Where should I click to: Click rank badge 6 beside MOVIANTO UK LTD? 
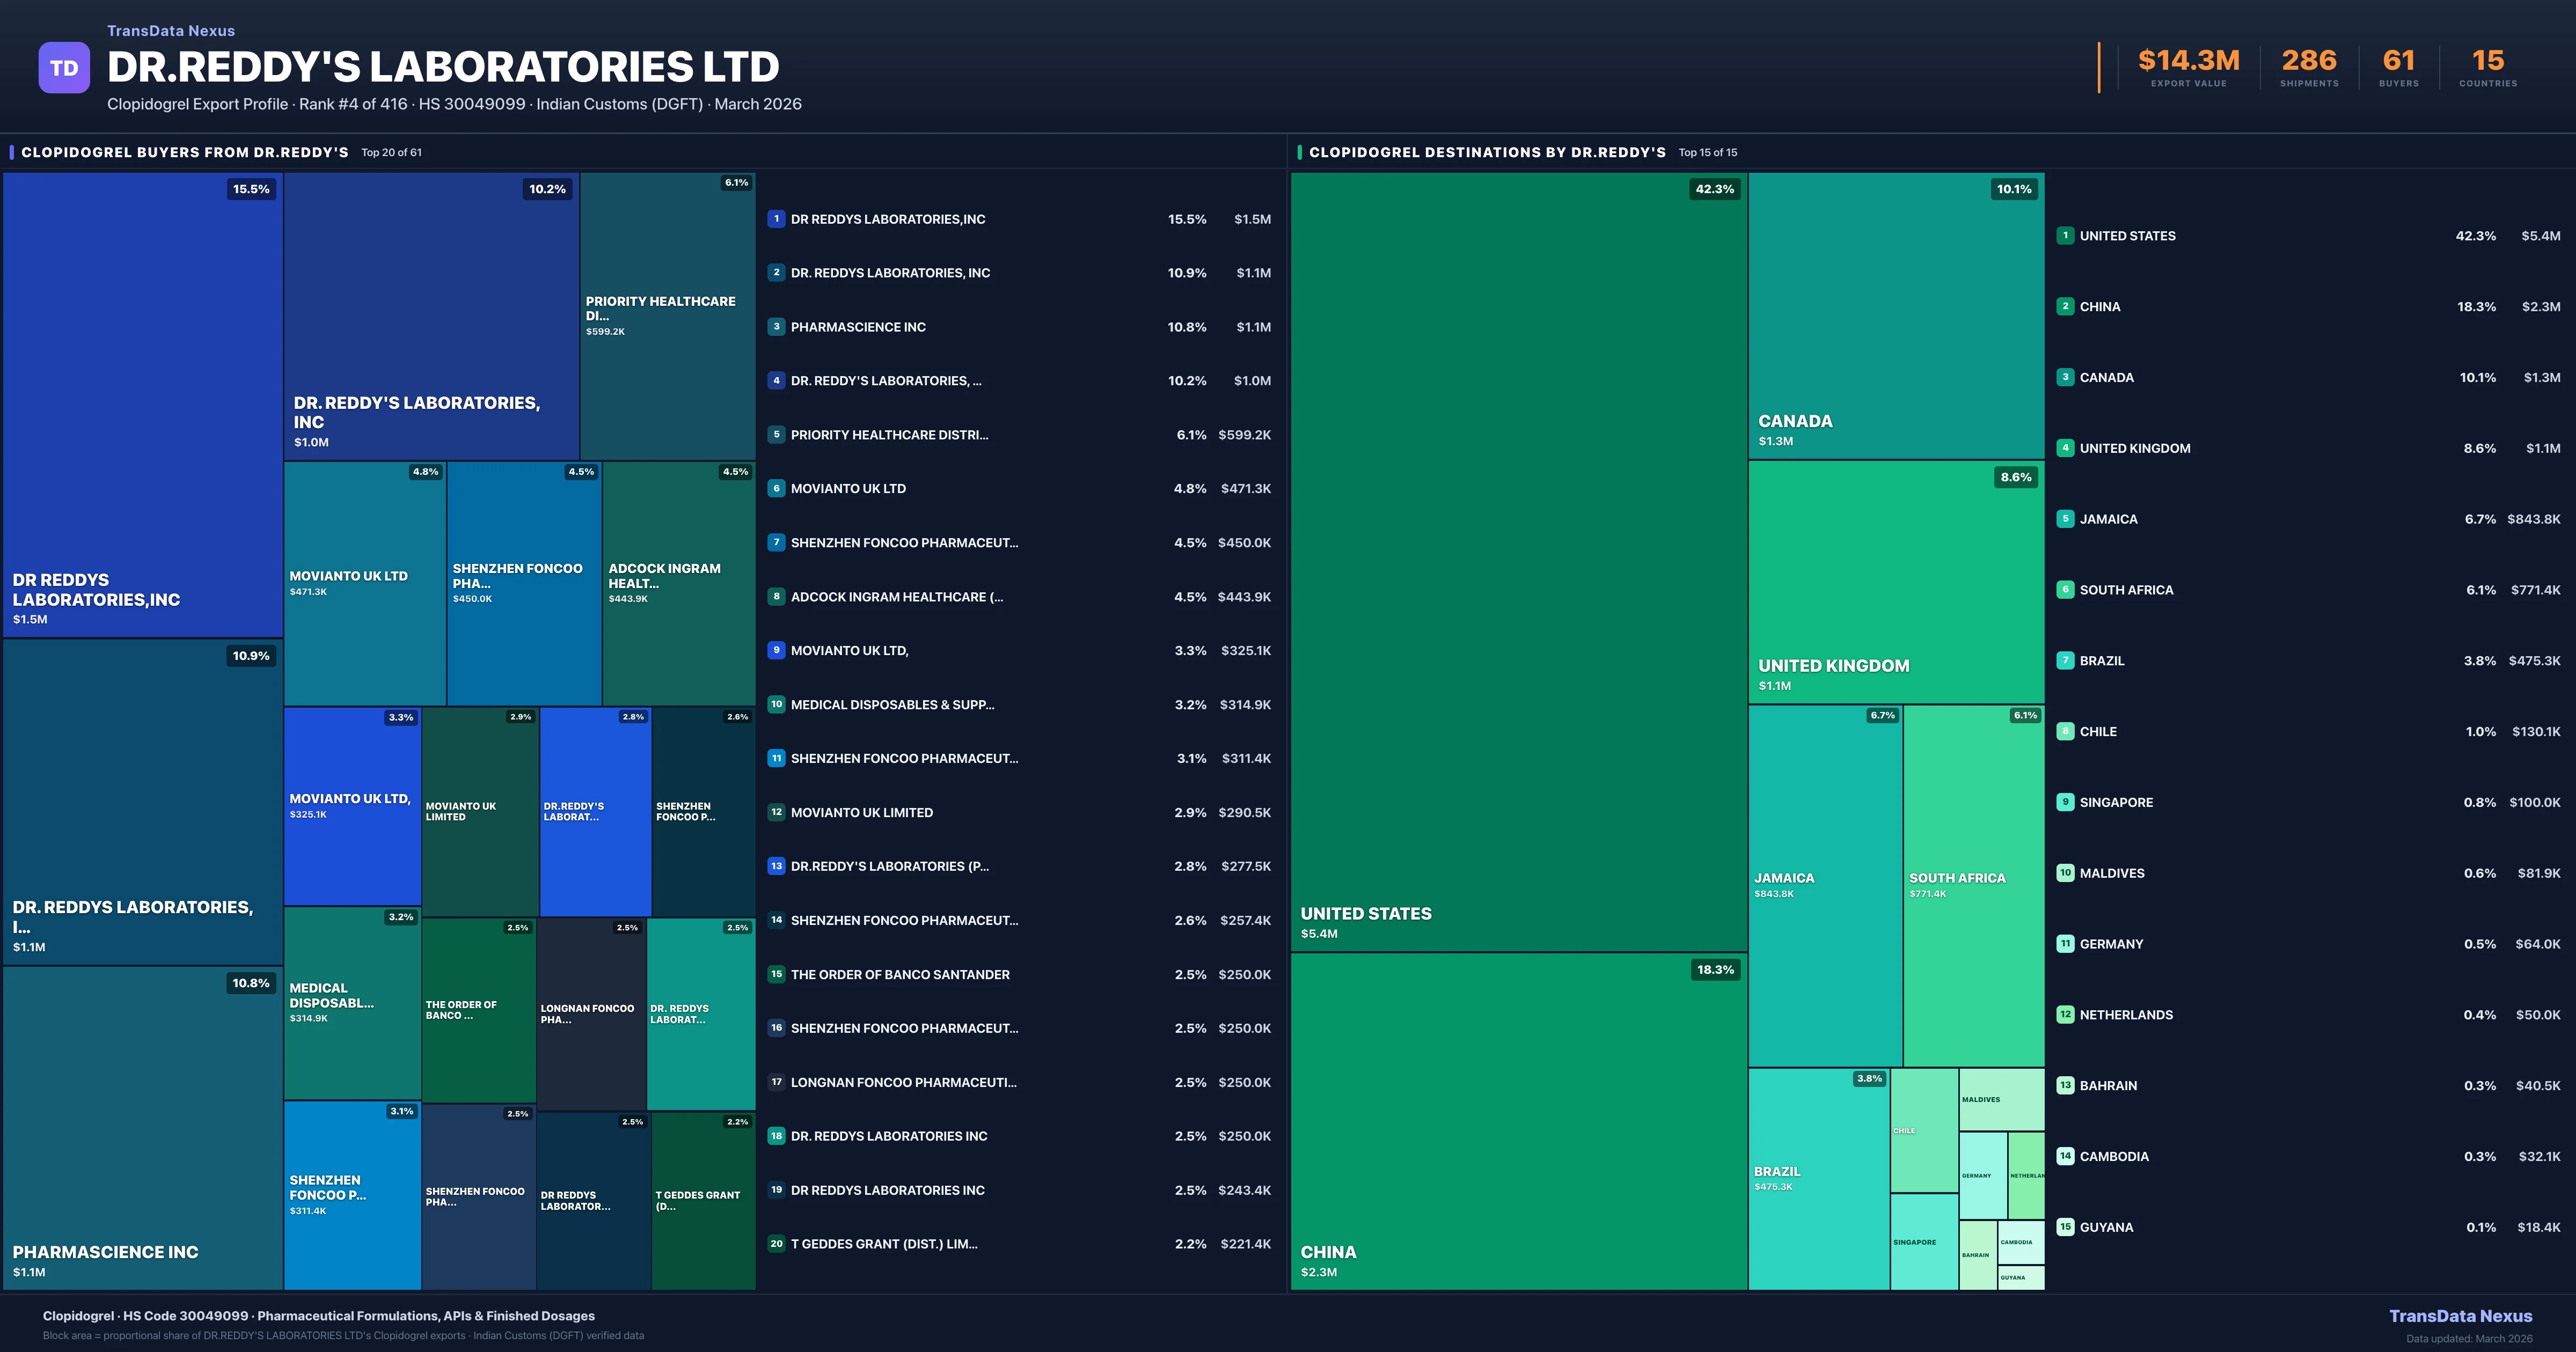(776, 489)
